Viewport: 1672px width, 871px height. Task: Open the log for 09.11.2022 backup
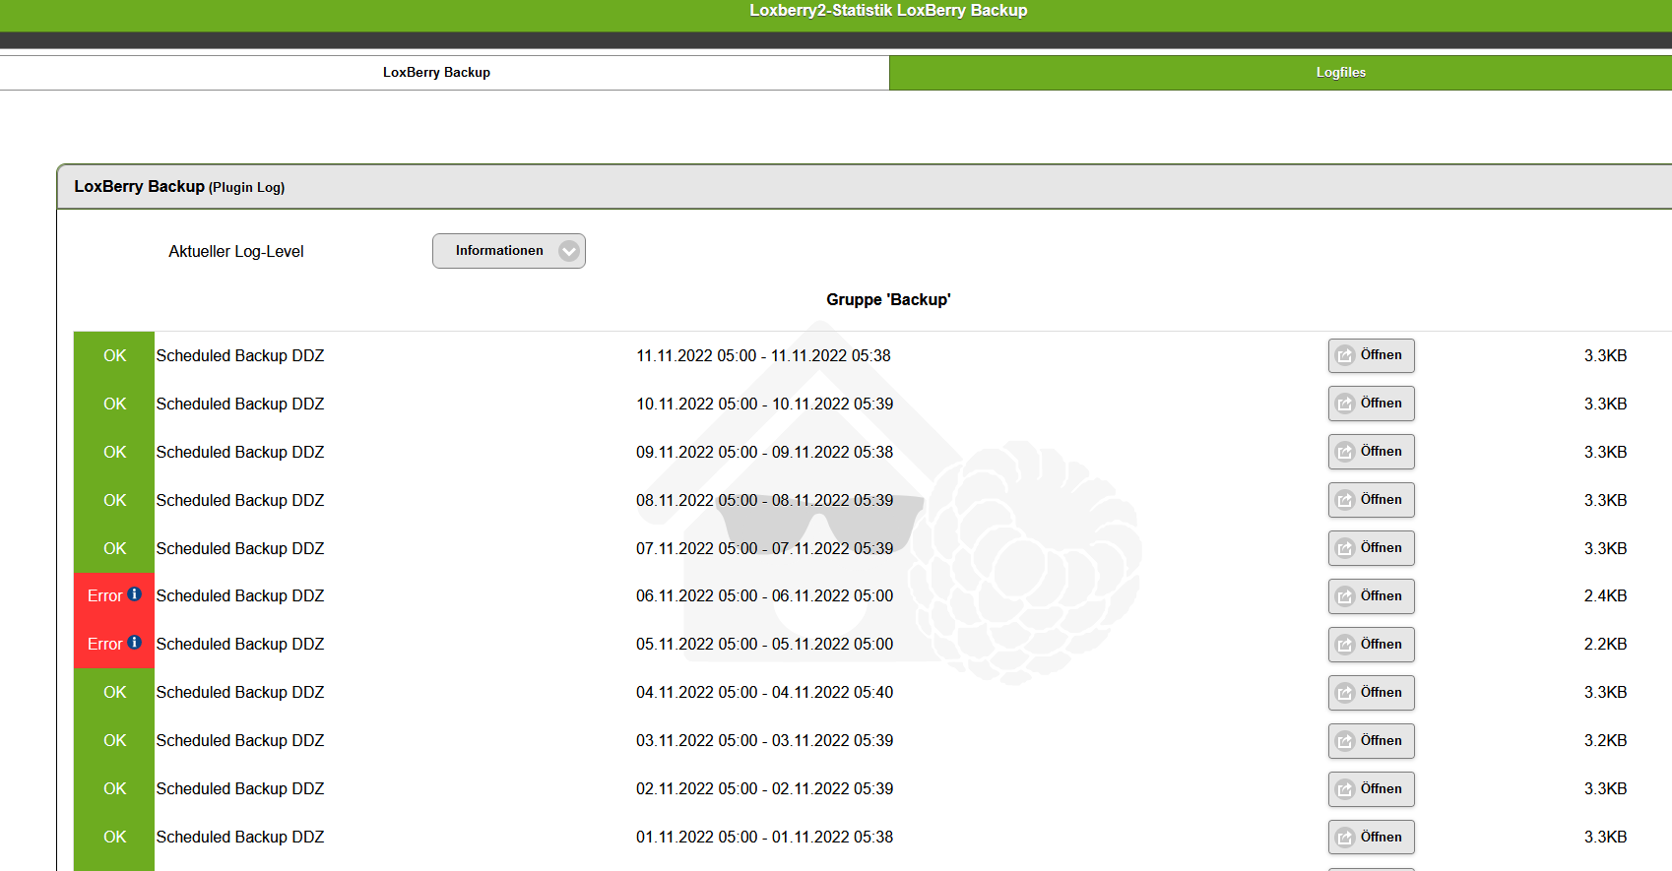click(x=1371, y=452)
